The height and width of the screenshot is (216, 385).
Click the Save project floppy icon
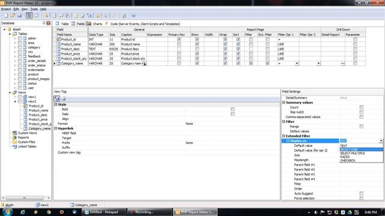[x=19, y=16]
